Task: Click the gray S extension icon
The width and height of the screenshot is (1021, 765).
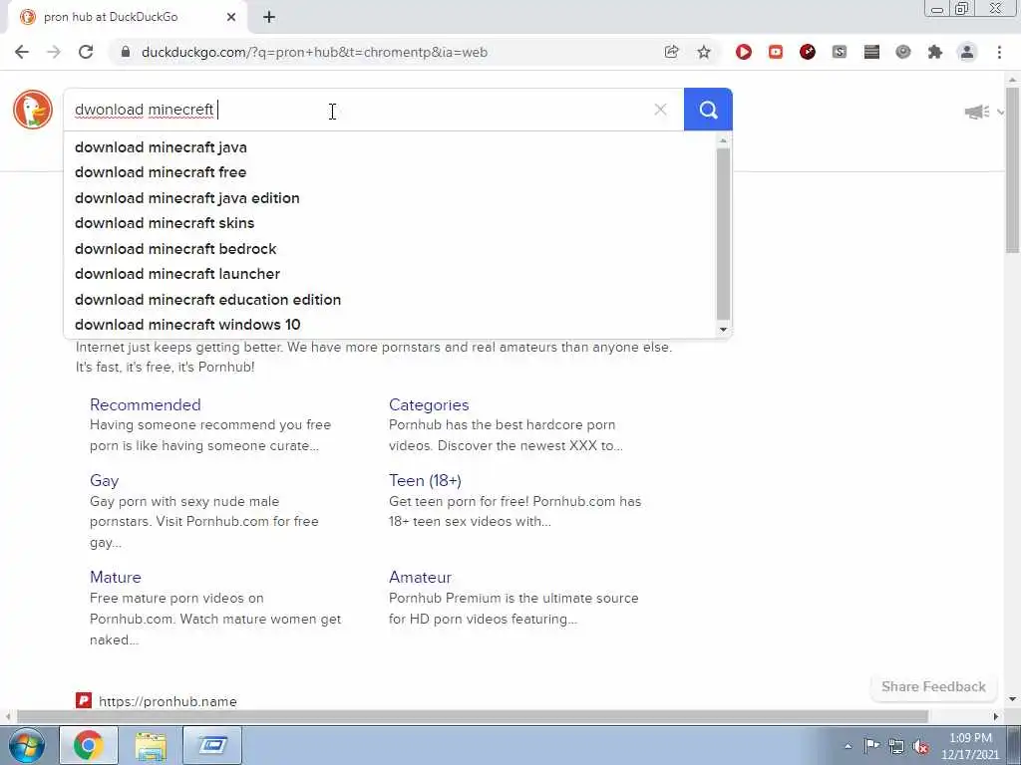Action: tap(840, 52)
